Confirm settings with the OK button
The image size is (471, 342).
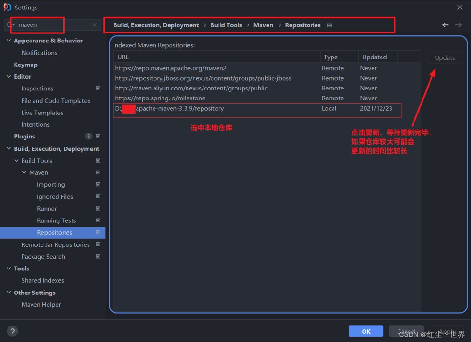click(366, 331)
